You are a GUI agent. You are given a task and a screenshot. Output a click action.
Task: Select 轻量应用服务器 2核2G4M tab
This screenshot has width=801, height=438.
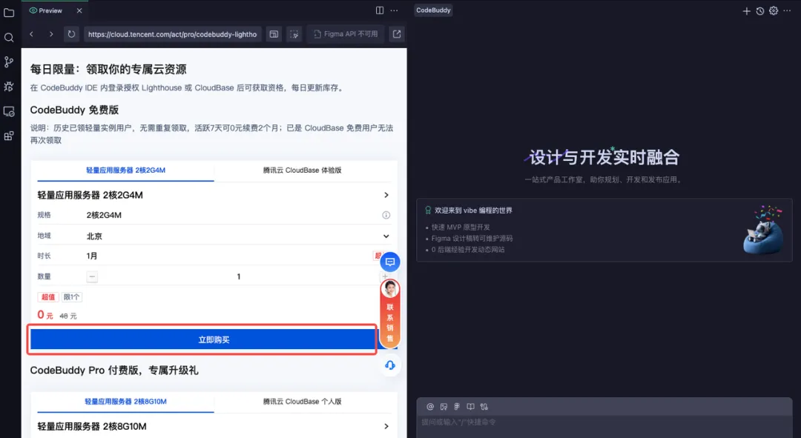pos(125,170)
